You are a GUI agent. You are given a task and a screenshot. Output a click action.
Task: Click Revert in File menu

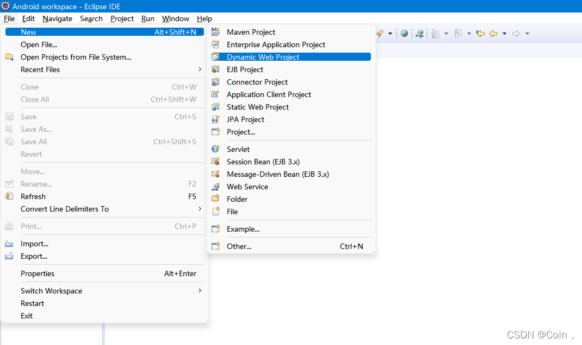coord(104,155)
